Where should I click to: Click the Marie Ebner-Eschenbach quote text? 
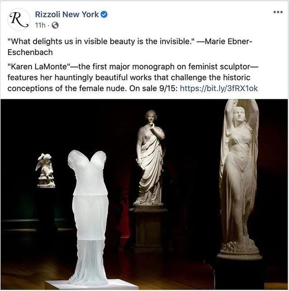coord(130,47)
